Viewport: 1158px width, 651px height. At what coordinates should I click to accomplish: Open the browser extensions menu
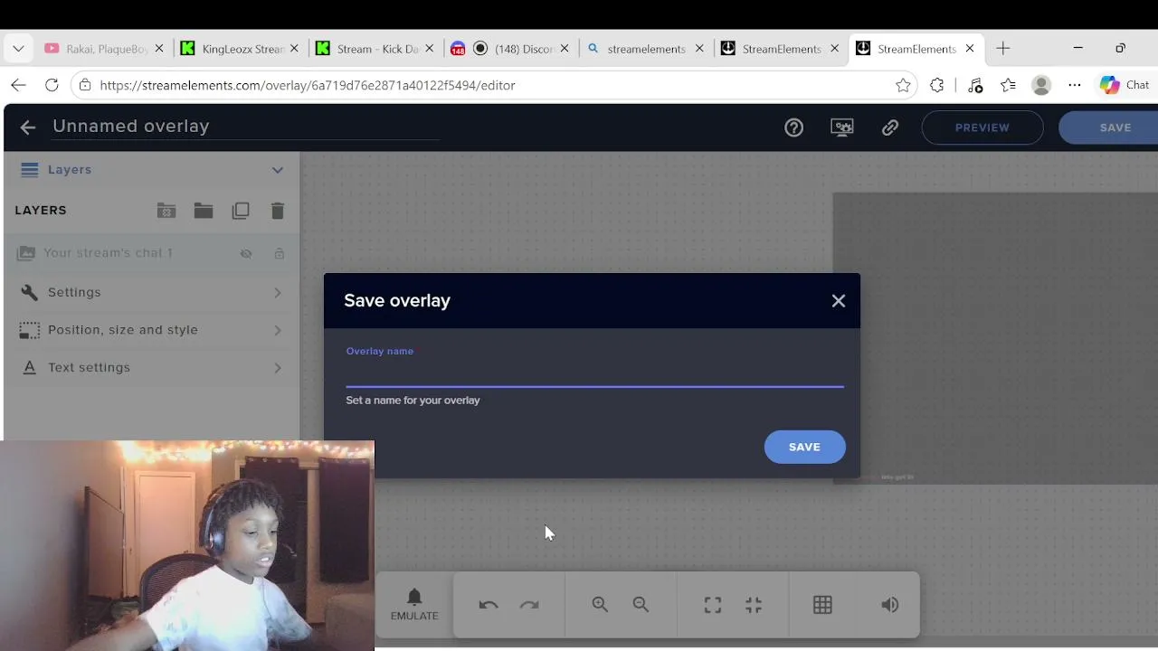[937, 85]
